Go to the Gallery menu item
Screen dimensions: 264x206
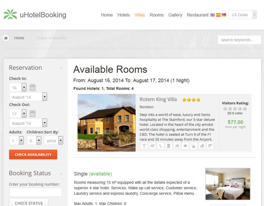point(175,15)
